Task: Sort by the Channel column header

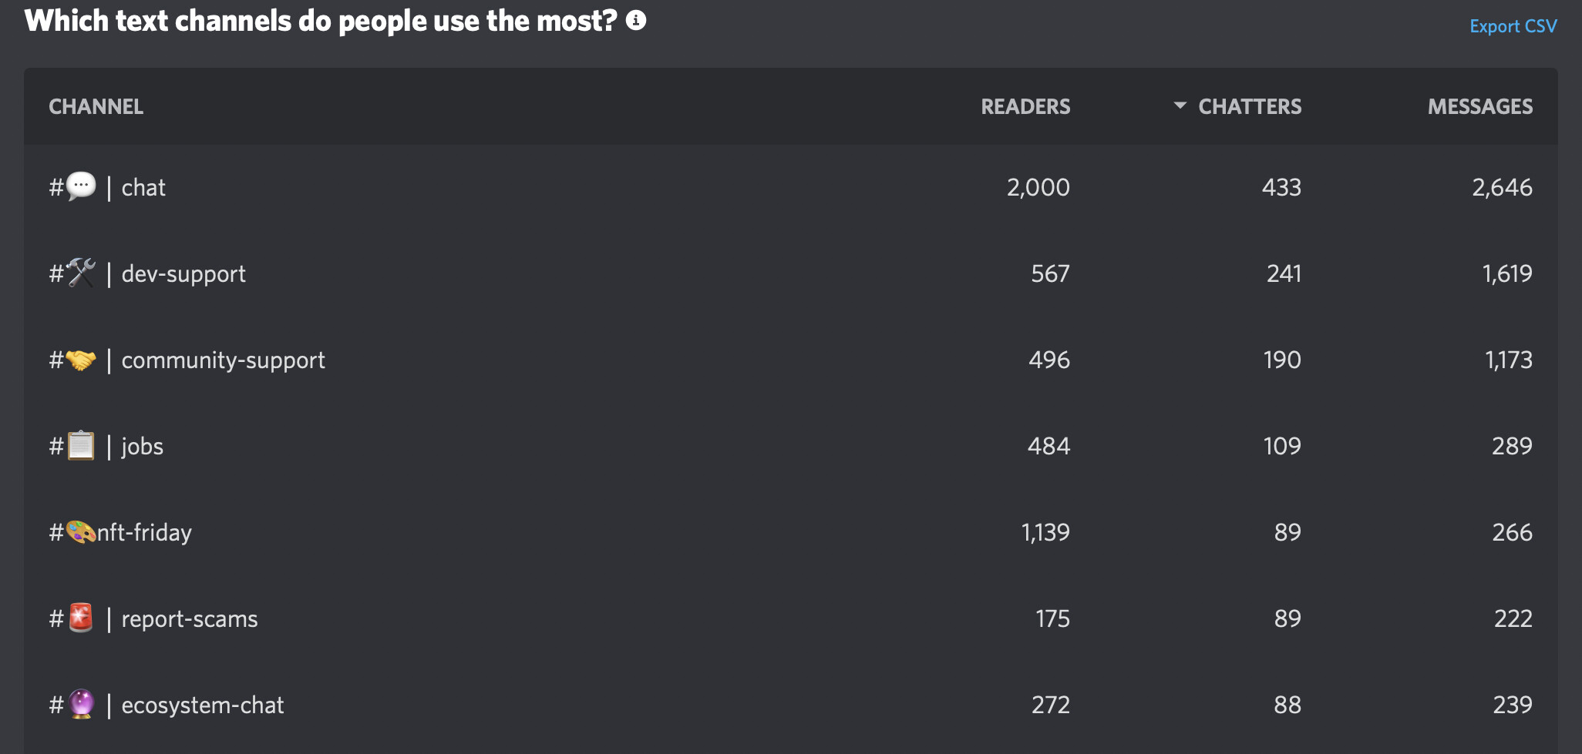Action: [x=96, y=106]
